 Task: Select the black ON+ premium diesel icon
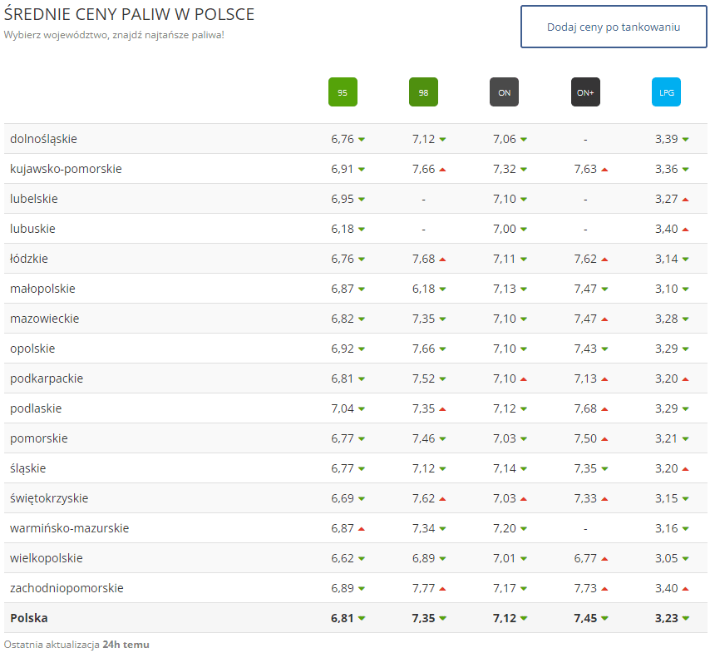(x=585, y=92)
